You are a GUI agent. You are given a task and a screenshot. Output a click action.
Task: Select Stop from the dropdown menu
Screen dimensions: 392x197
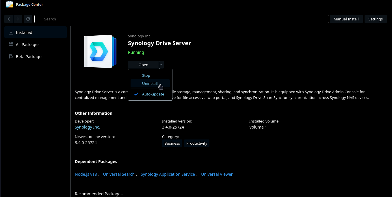(146, 75)
